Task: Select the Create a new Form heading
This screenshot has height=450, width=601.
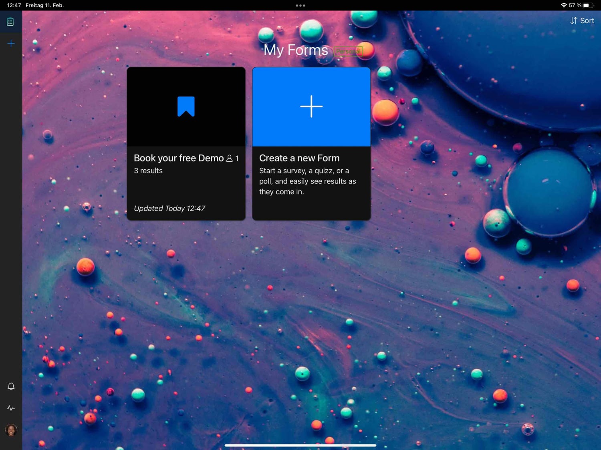Action: pos(299,158)
